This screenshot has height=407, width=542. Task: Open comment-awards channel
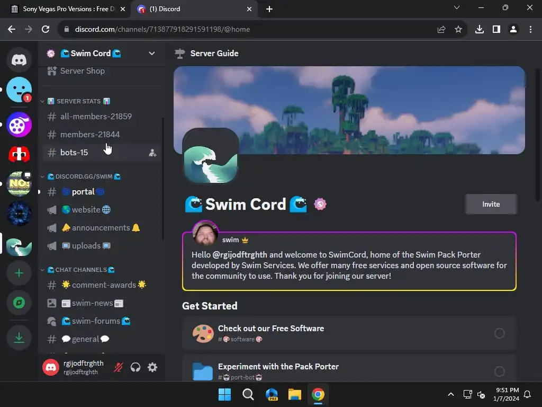(x=102, y=285)
